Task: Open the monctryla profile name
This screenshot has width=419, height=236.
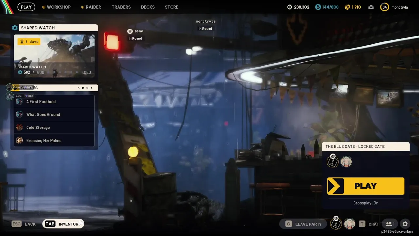Action: pyautogui.click(x=399, y=7)
